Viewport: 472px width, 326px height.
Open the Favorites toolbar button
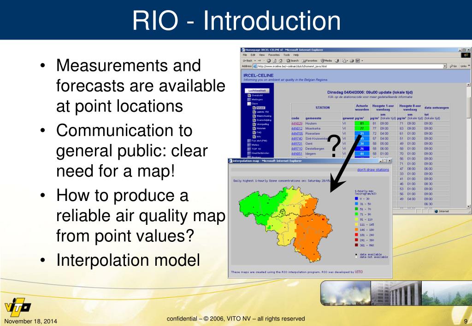[310, 61]
